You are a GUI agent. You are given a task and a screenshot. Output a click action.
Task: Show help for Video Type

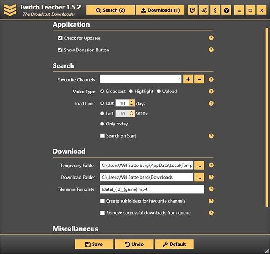click(x=211, y=91)
